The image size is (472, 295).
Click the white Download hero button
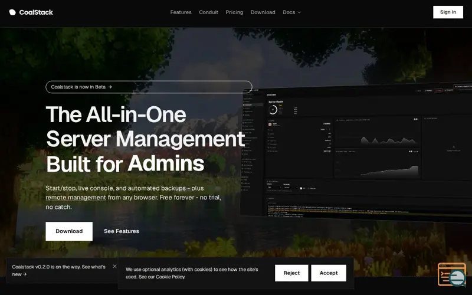(x=69, y=231)
